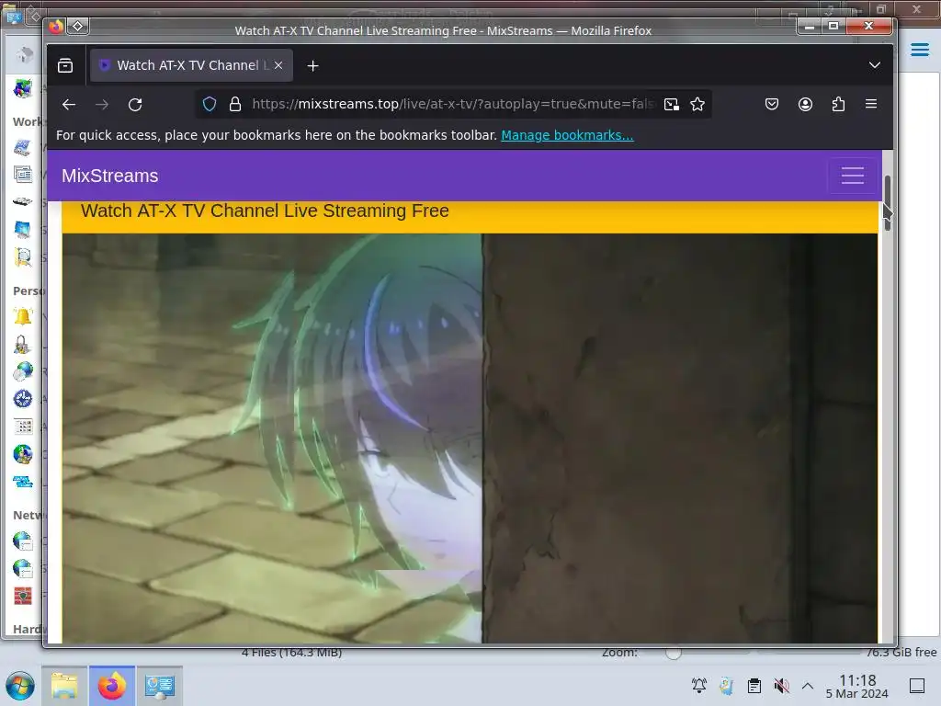
Task: Open the search magnifier icon in System Settings sidebar
Action: click(x=23, y=257)
